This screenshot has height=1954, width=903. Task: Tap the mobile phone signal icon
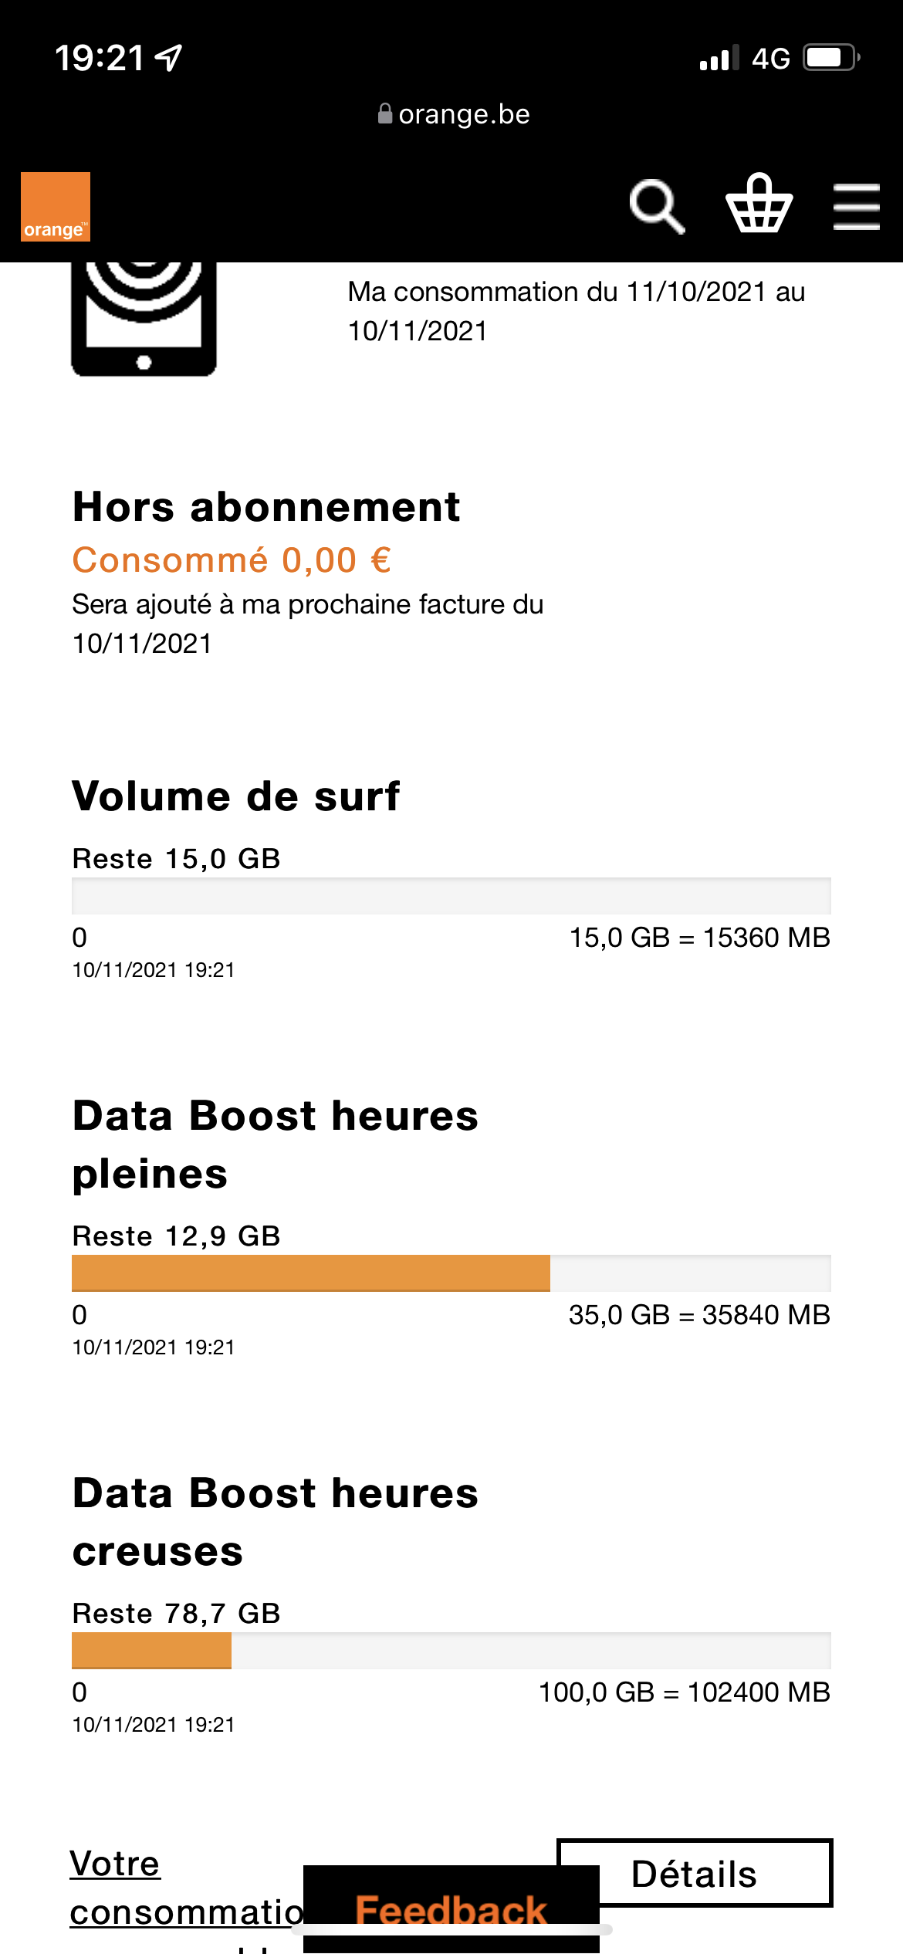click(x=144, y=316)
